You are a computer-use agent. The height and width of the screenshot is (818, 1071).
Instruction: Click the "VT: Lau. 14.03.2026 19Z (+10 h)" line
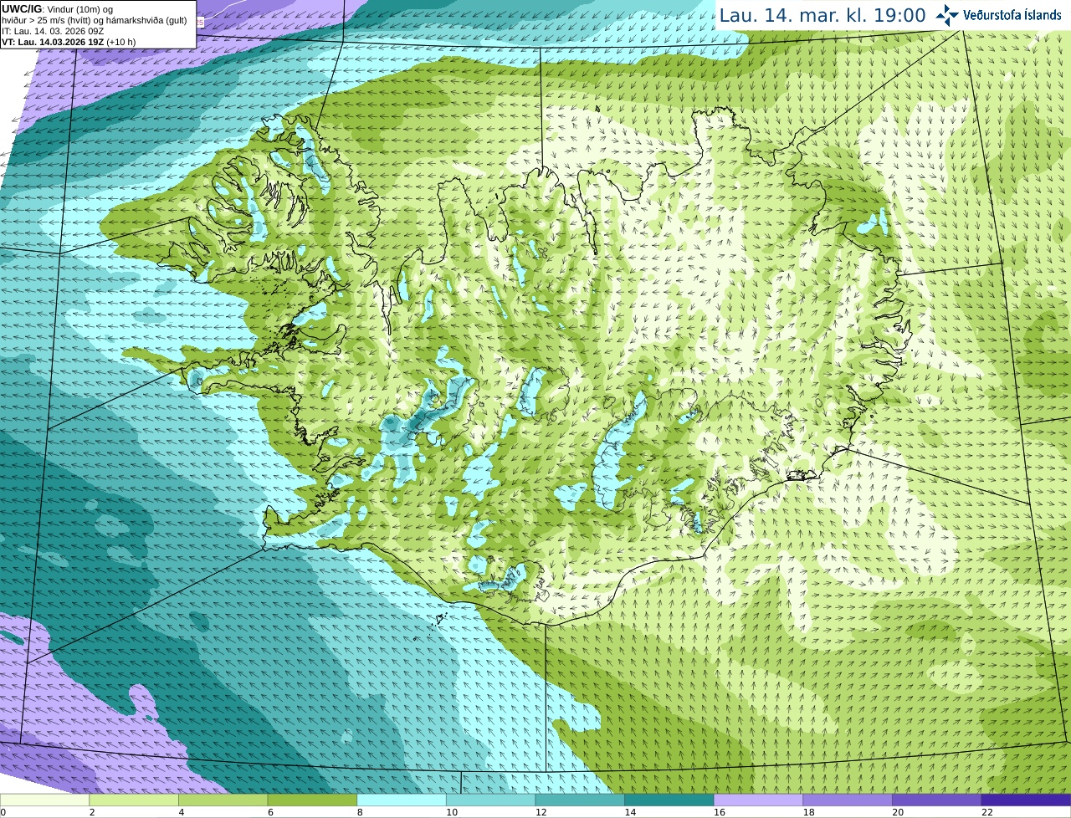(x=69, y=42)
